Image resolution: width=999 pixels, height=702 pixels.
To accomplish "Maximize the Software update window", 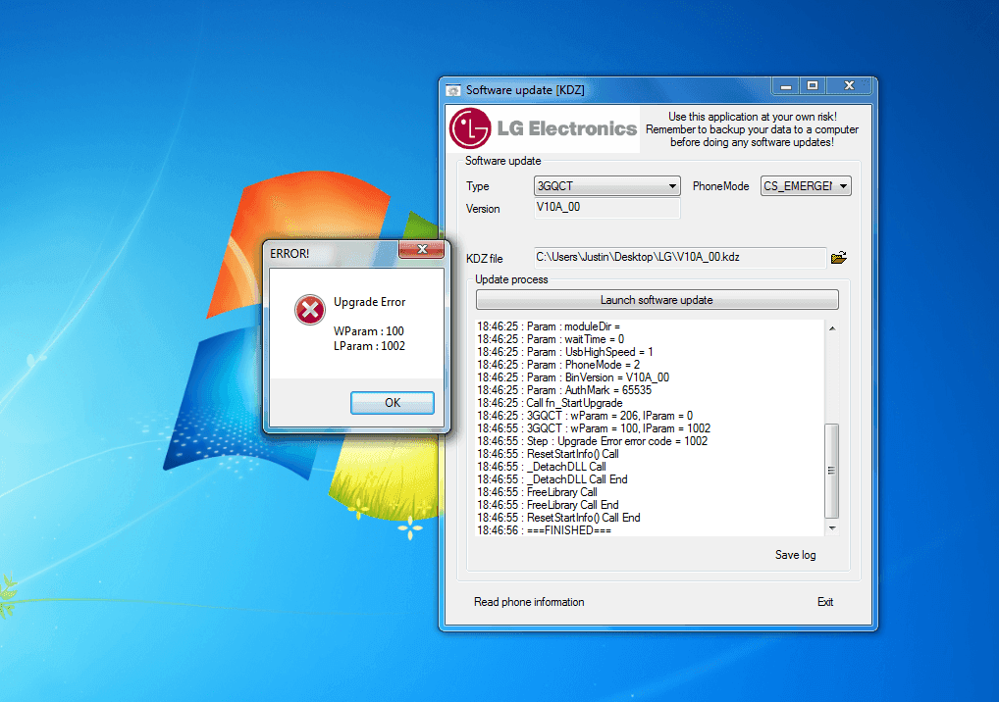I will tap(813, 86).
